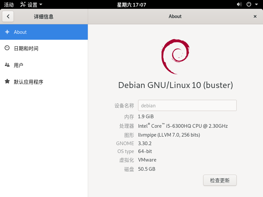Click the disk value 50.5 GB
Screen dimensions: 263x197
(x=147, y=169)
